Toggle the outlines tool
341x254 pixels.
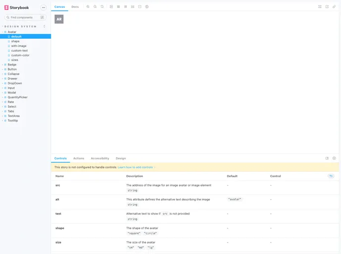pos(140,7)
